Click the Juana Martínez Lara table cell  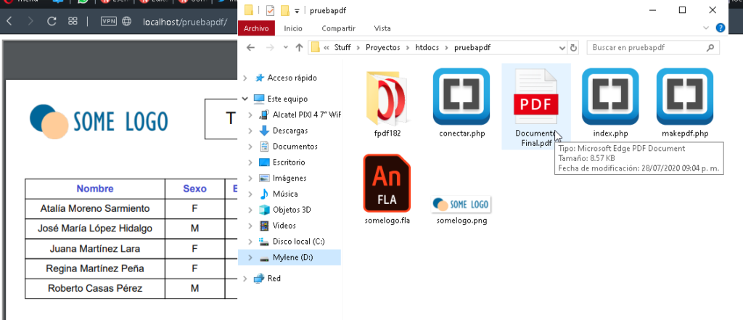pyautogui.click(x=95, y=248)
